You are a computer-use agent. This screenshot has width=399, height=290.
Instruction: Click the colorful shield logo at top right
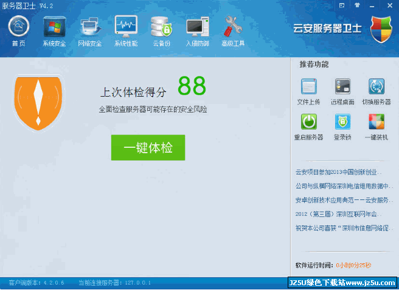point(381,29)
